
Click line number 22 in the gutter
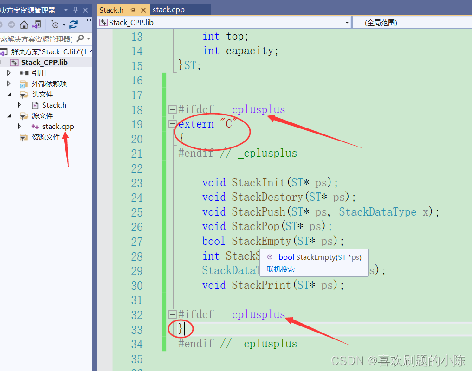[137, 168]
